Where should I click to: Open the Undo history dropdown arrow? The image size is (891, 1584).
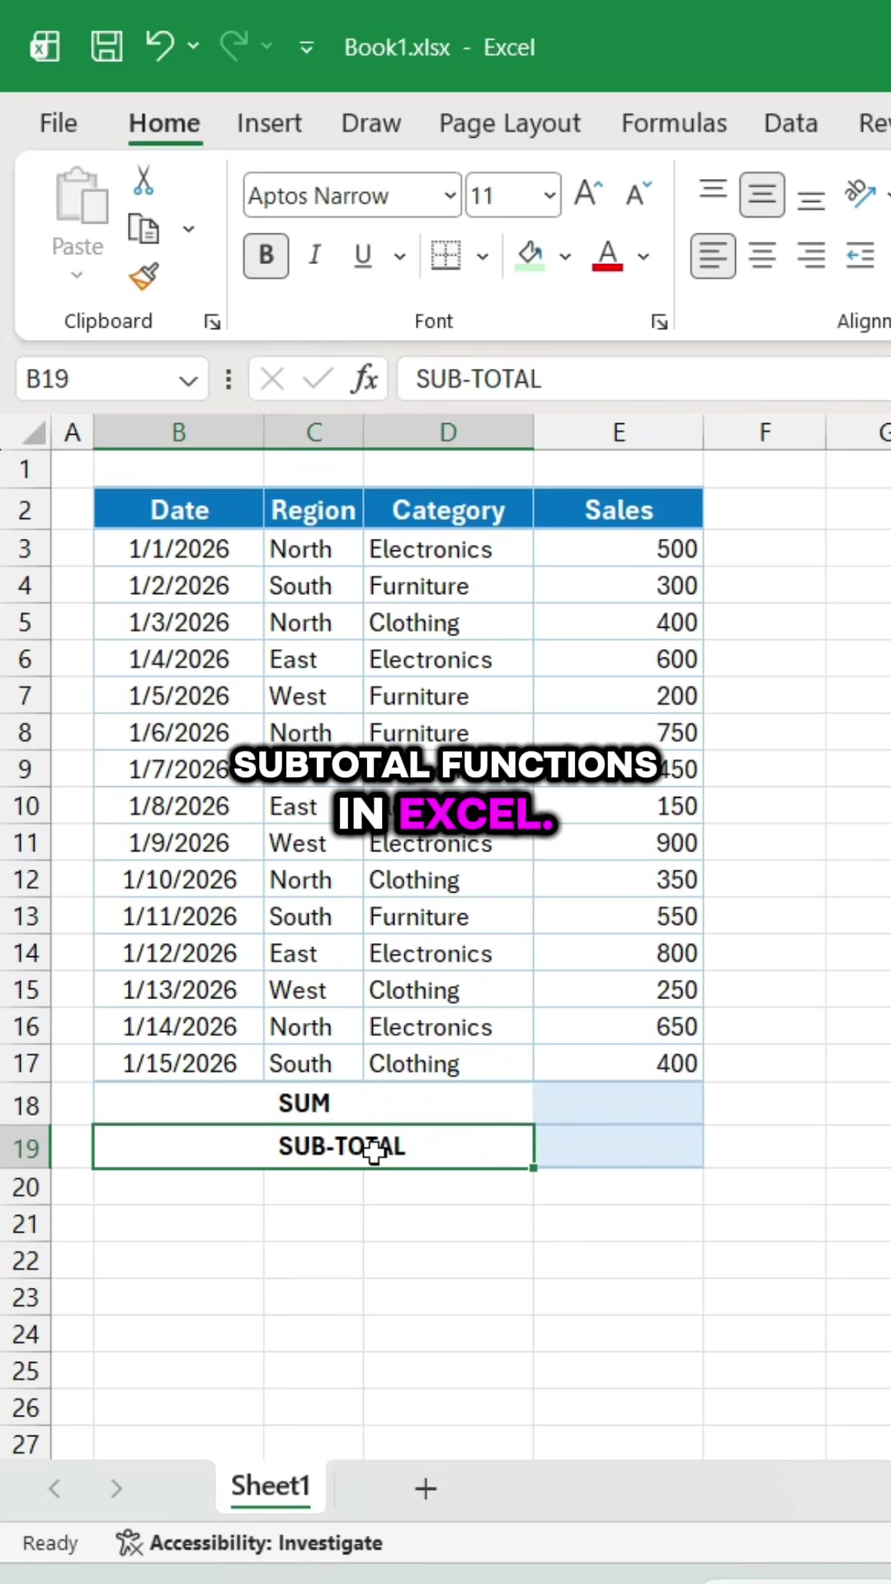[x=194, y=46]
